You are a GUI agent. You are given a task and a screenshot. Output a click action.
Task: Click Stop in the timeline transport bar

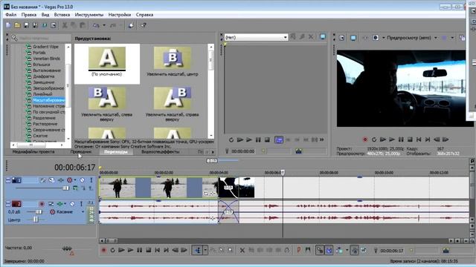click(x=148, y=250)
